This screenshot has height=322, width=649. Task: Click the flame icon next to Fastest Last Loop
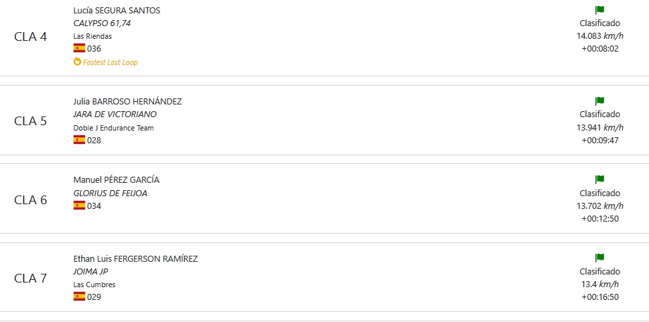point(77,62)
